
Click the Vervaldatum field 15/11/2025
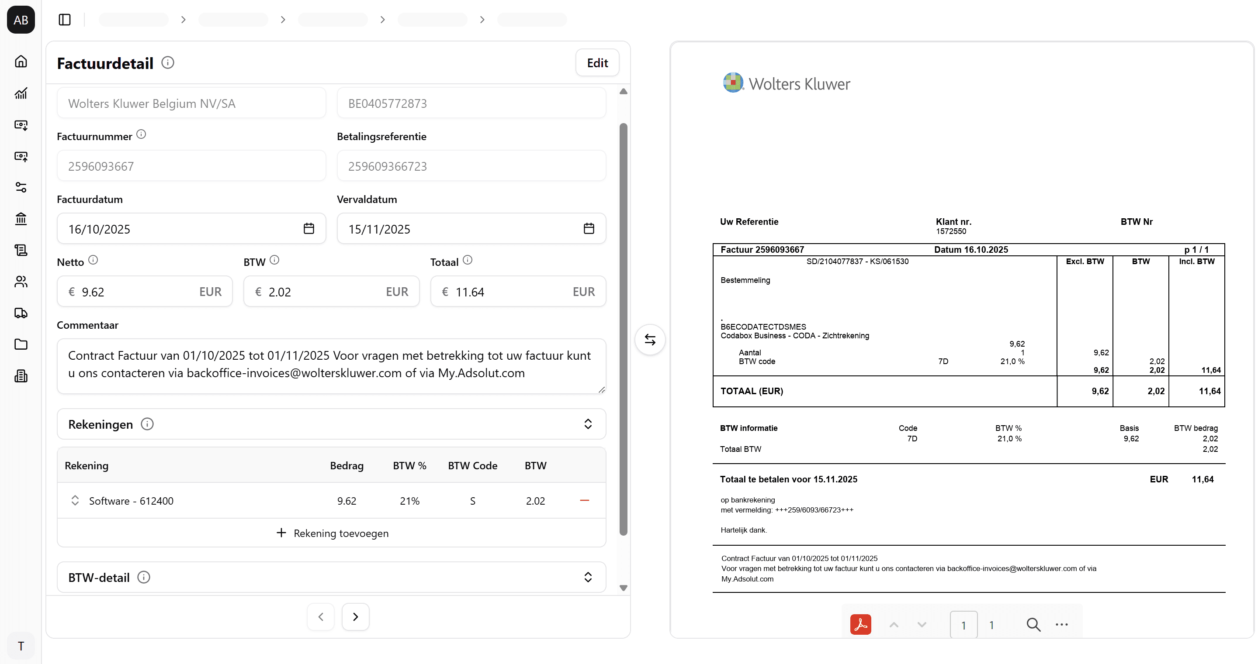471,228
